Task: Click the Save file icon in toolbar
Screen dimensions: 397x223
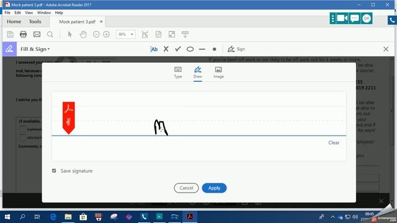Action: pos(10,35)
